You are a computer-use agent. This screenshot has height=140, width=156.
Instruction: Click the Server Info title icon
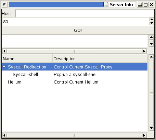(106, 5)
